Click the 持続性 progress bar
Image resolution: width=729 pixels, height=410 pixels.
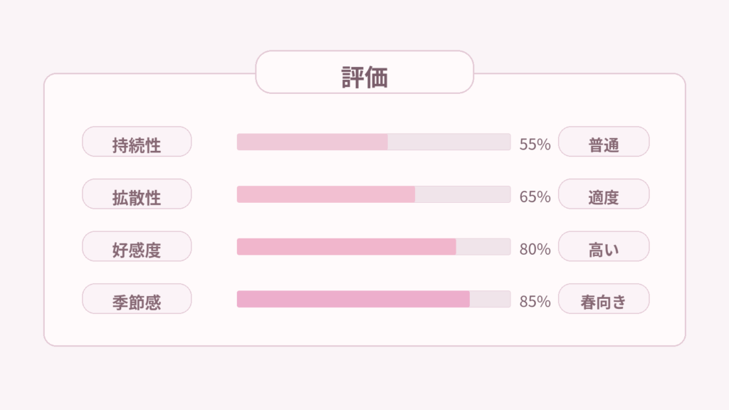[373, 142]
